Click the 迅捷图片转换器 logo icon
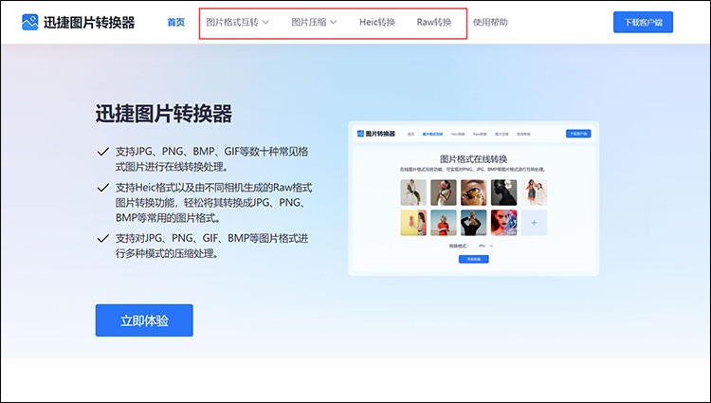 30,22
